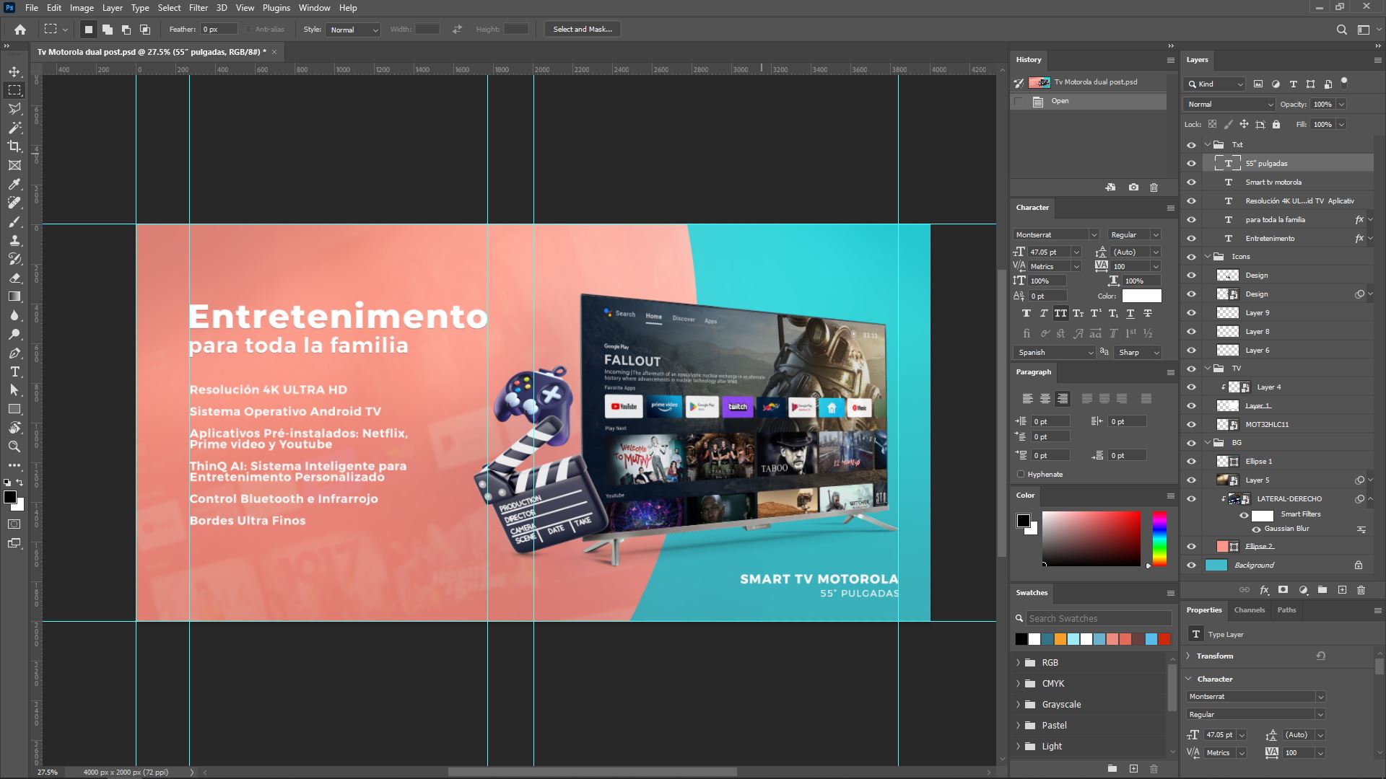Add layer mask from Layers panel
Image resolution: width=1386 pixels, height=779 pixels.
point(1283,590)
